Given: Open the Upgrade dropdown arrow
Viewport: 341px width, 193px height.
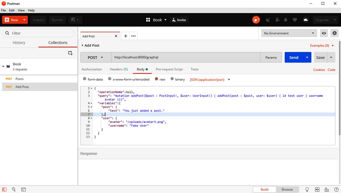Looking at the screenshot, I should click(335, 20).
